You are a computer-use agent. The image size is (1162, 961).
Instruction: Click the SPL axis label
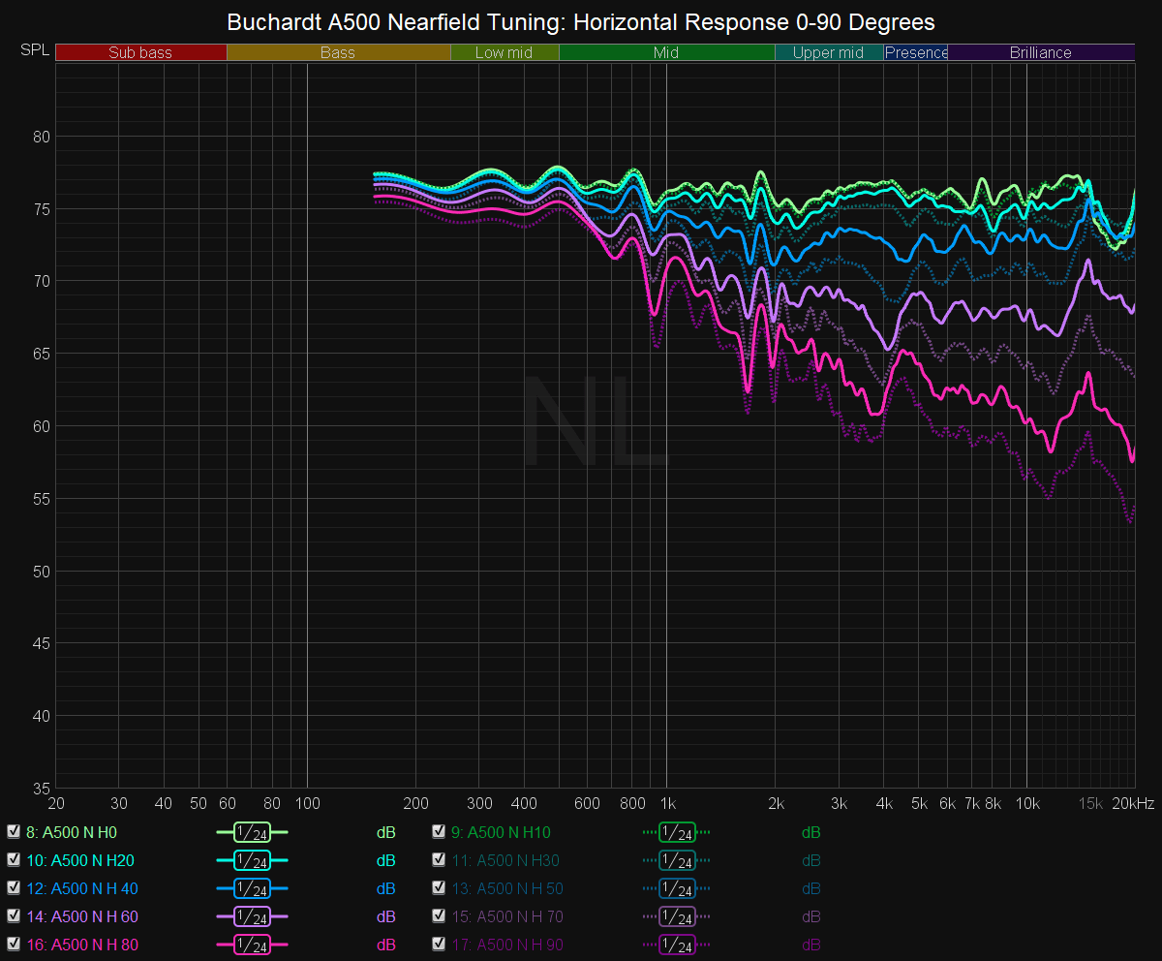point(34,49)
